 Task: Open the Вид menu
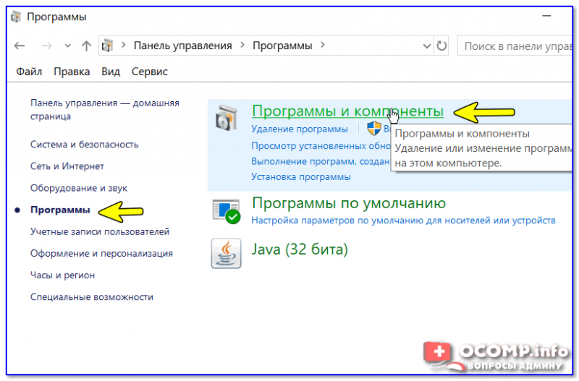pos(111,72)
